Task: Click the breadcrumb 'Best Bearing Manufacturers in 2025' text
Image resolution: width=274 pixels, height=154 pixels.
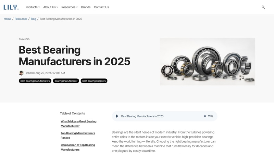Action: [61, 19]
